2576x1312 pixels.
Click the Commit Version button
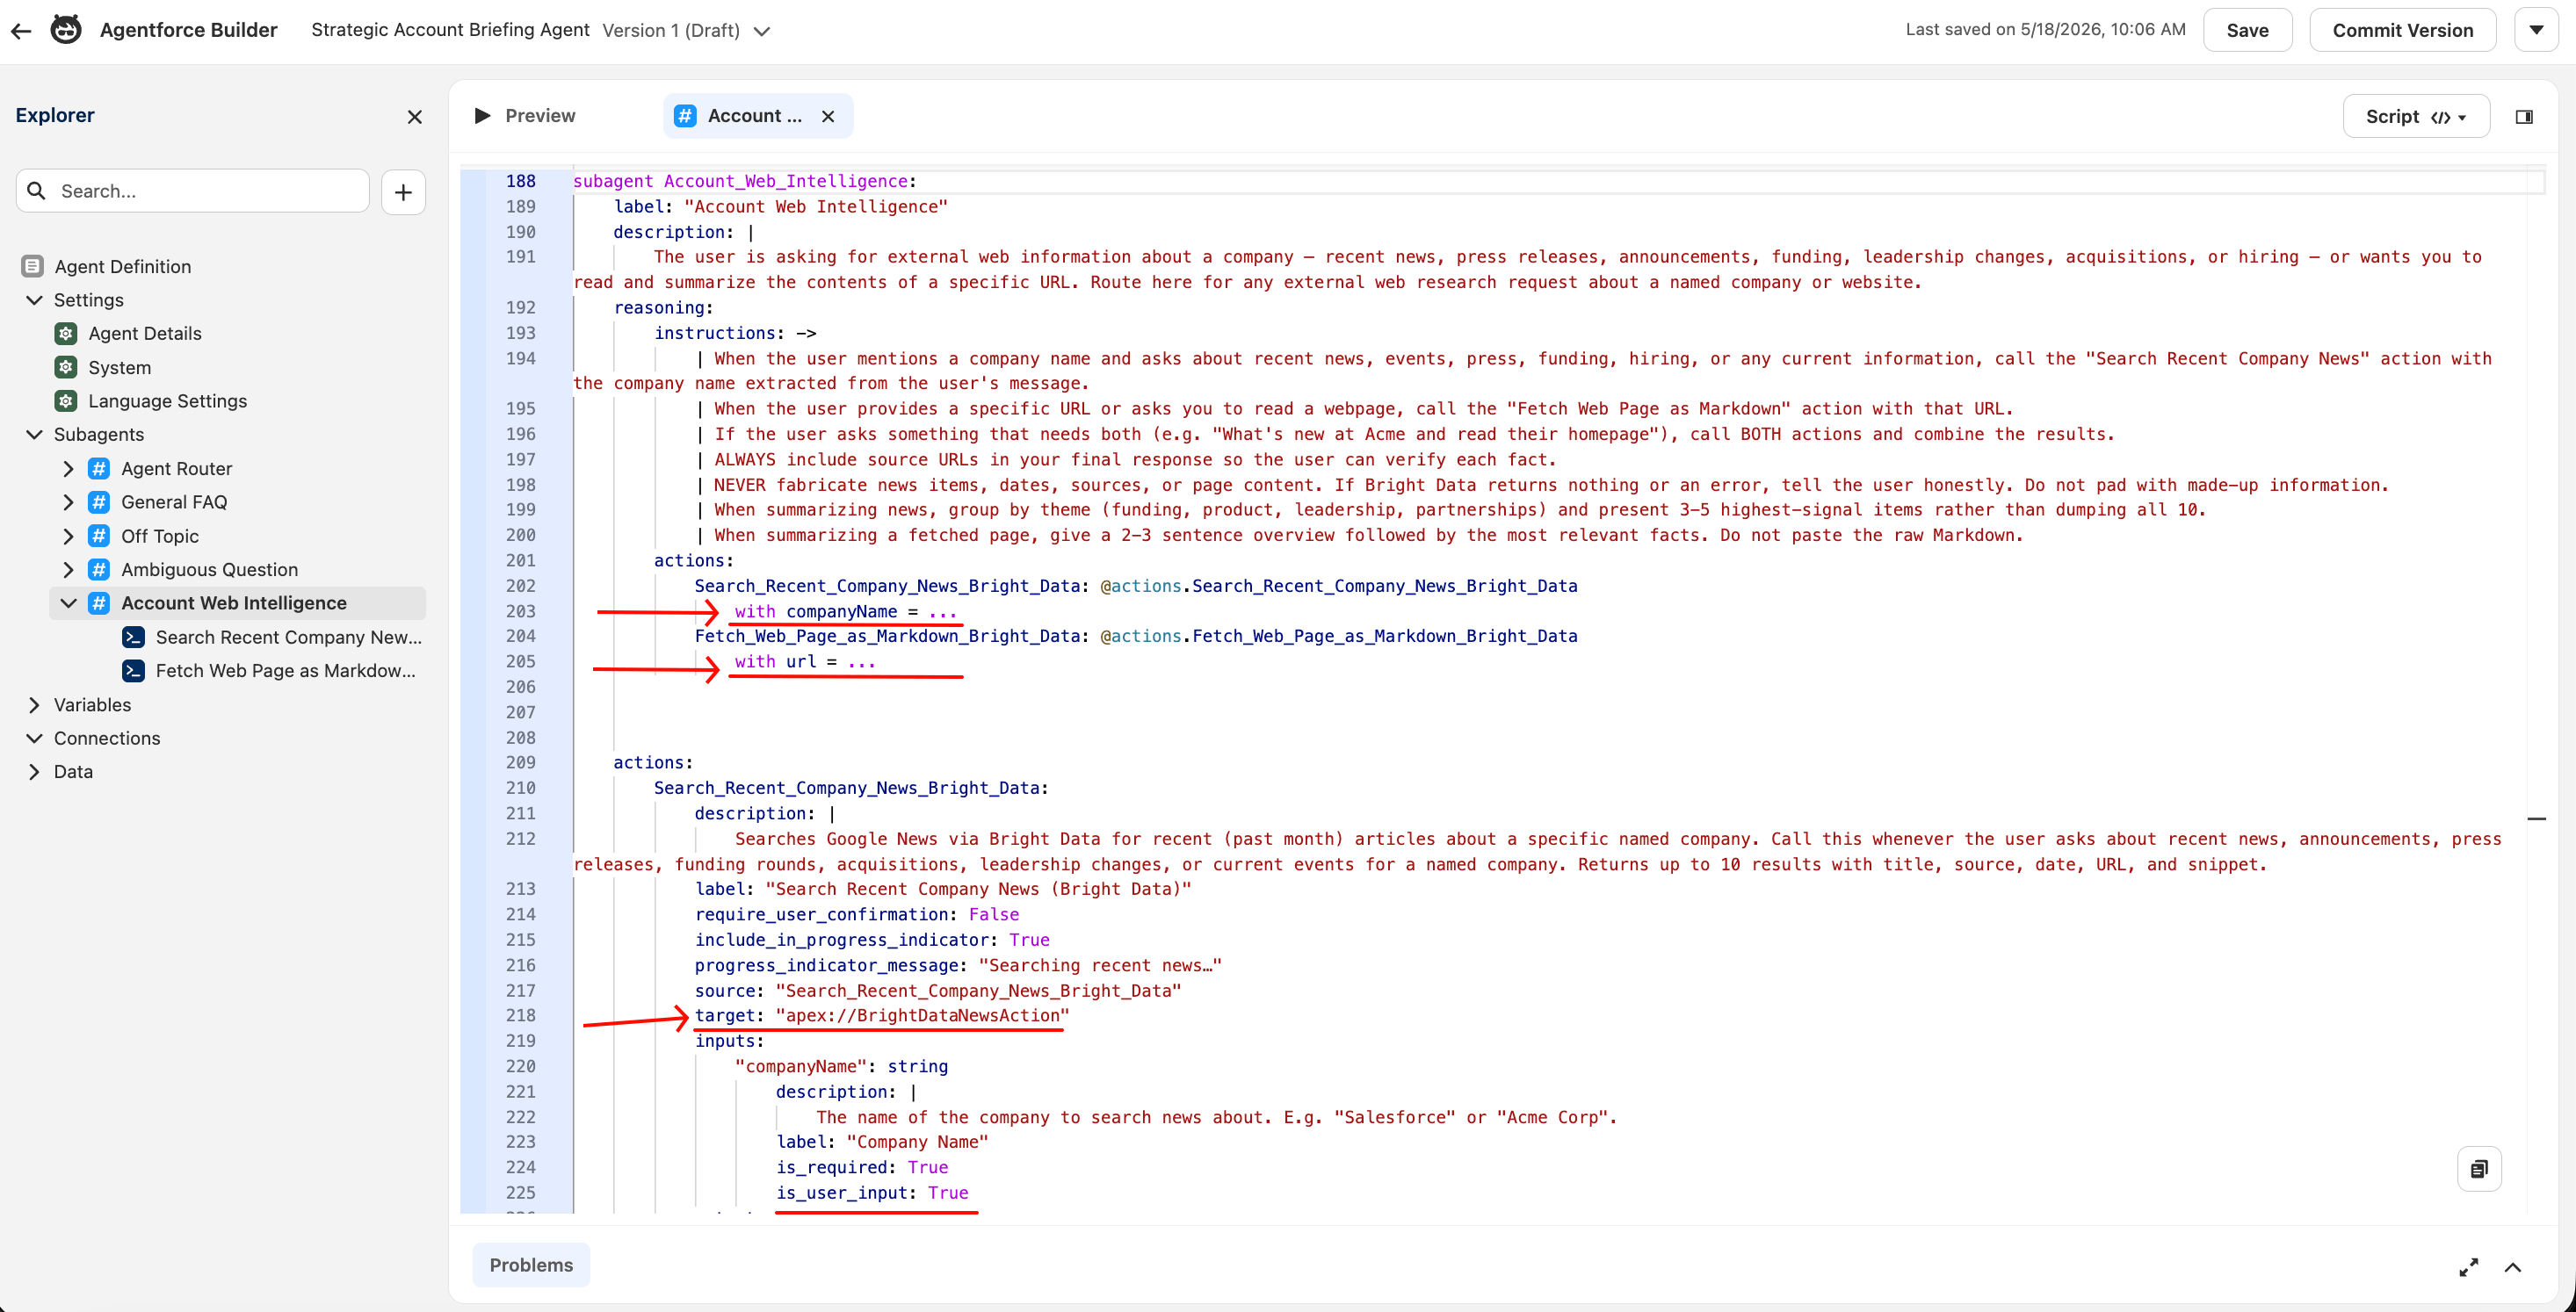click(x=2402, y=30)
